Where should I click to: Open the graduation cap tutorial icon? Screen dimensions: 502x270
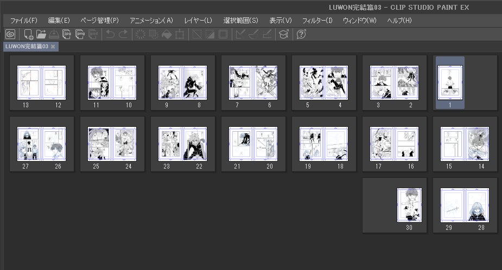pyautogui.click(x=283, y=34)
